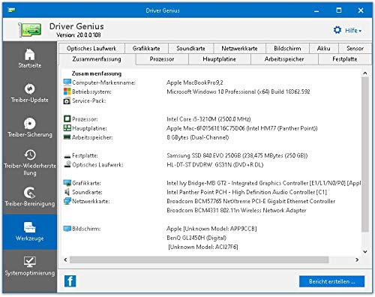Screen dimensions: 375x297
Task: Switch to the Soundkarte tab
Action: click(190, 48)
